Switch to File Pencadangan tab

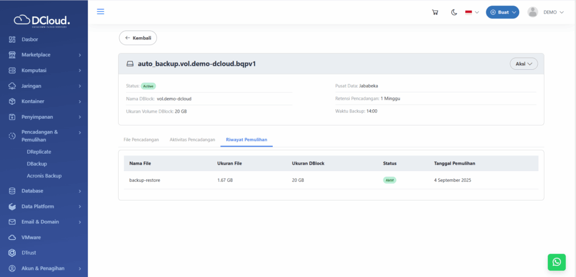(141, 140)
